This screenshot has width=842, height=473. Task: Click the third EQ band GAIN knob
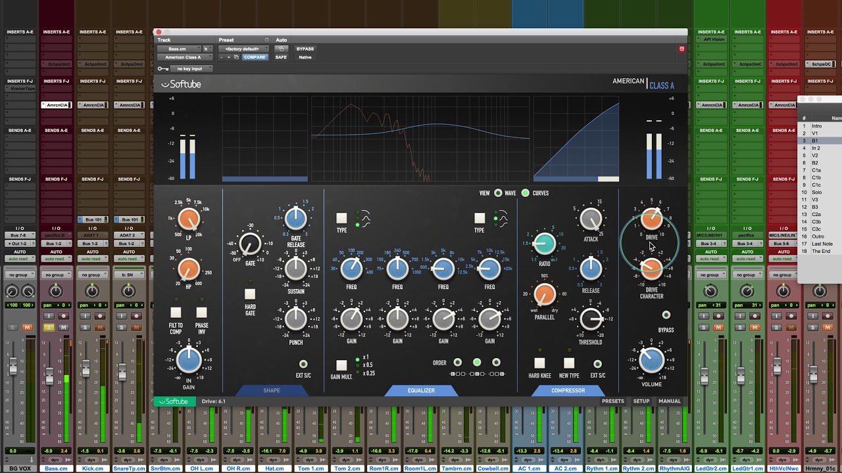click(443, 319)
